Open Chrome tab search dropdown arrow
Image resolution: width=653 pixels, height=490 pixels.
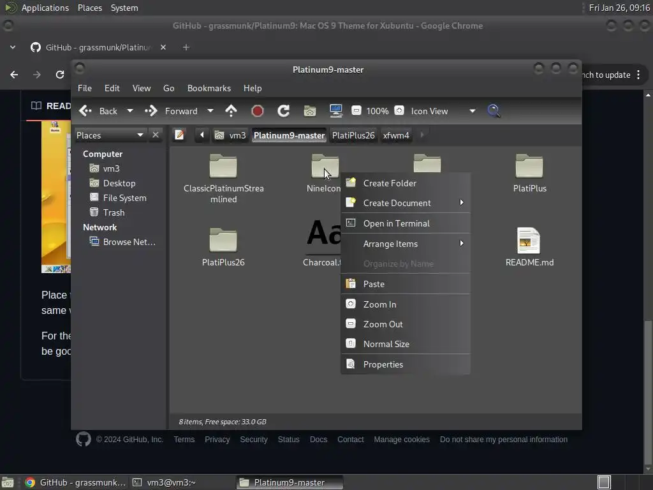click(13, 47)
